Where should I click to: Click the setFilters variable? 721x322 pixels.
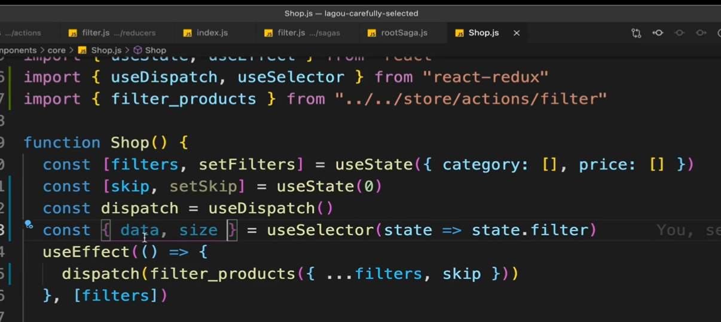pyautogui.click(x=248, y=164)
